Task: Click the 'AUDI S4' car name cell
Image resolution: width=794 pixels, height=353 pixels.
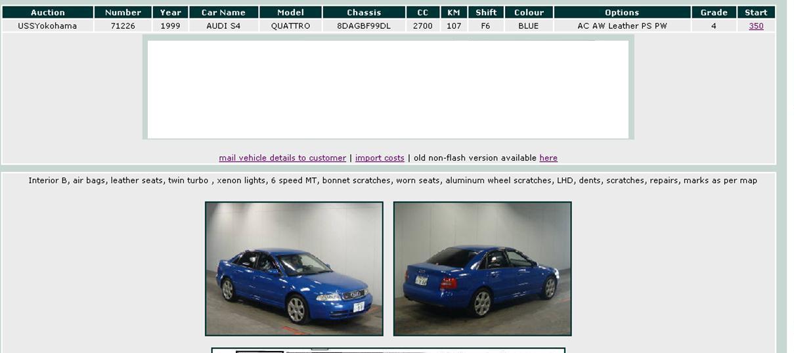Action: 223,26
